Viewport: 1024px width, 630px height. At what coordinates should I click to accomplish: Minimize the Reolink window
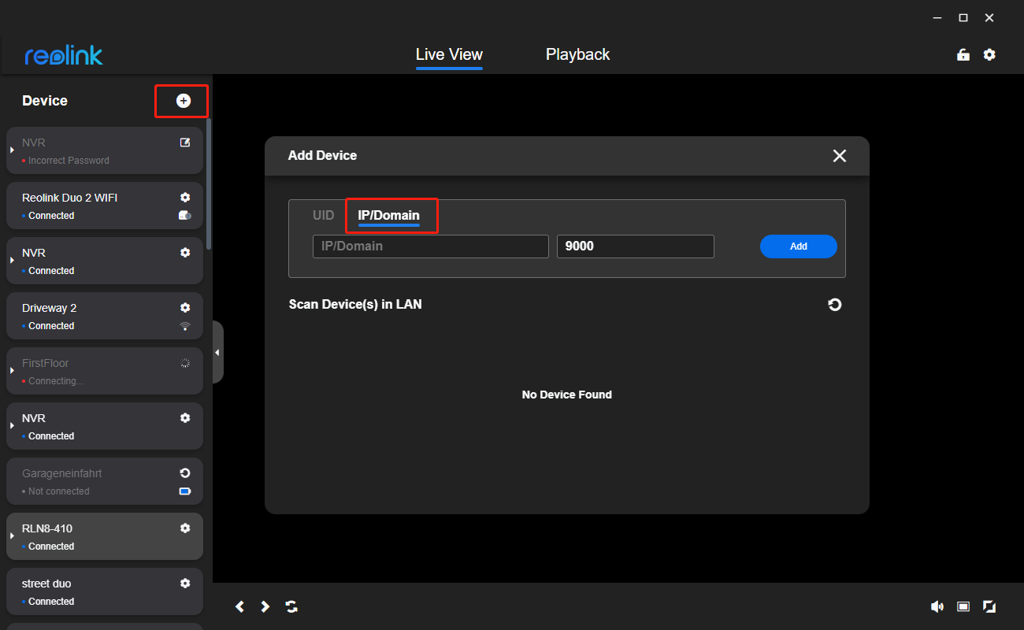(x=937, y=17)
